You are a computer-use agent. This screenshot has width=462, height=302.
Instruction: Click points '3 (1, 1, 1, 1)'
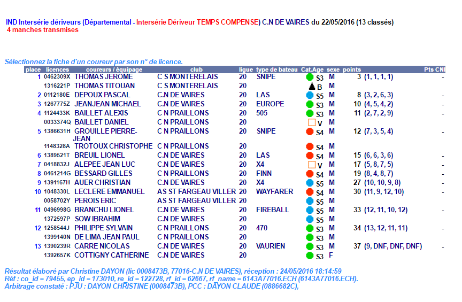click(375, 77)
